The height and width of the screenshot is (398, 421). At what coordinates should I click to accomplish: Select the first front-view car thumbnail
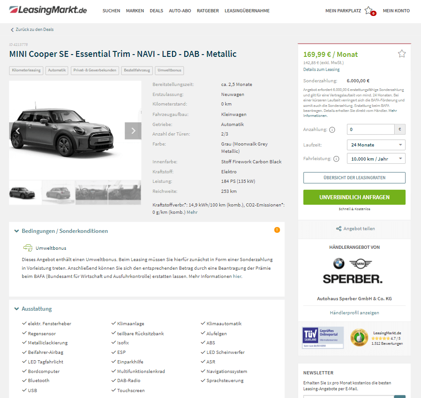tap(25, 193)
